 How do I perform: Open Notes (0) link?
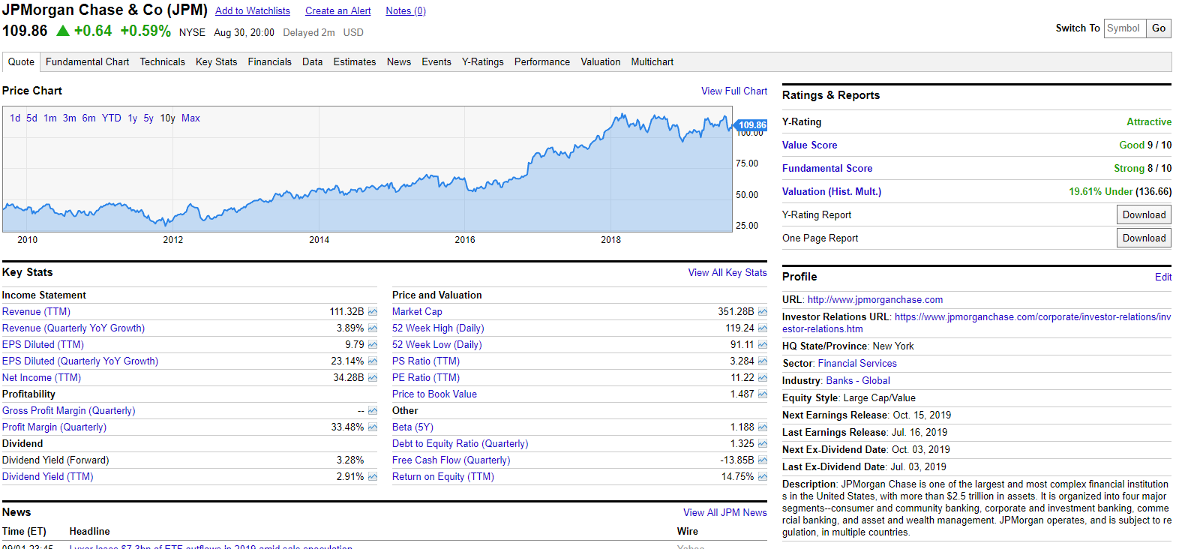tap(406, 11)
